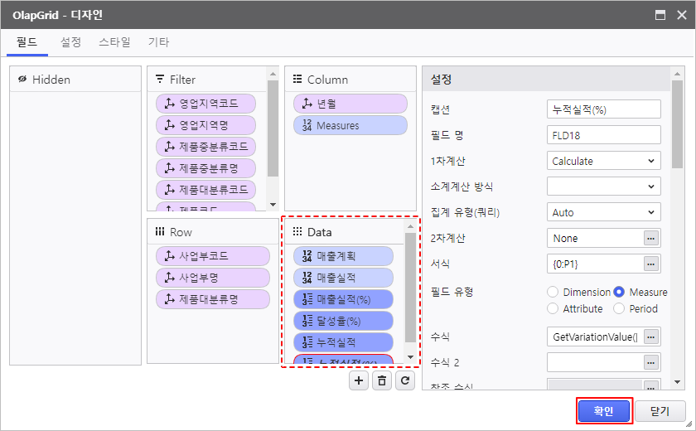Select the Dimension radio button

553,292
